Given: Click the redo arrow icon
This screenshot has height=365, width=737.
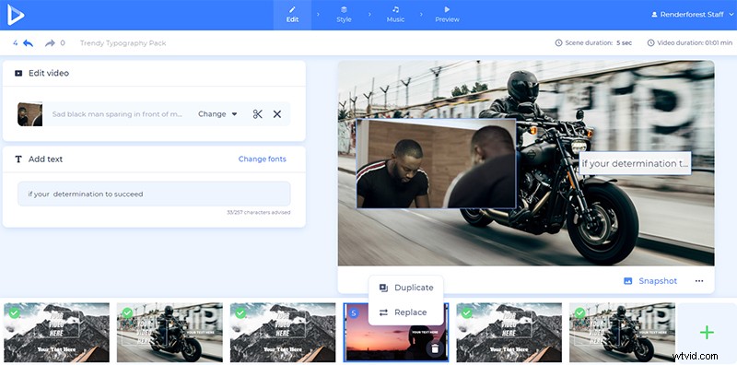Looking at the screenshot, I should coord(50,43).
